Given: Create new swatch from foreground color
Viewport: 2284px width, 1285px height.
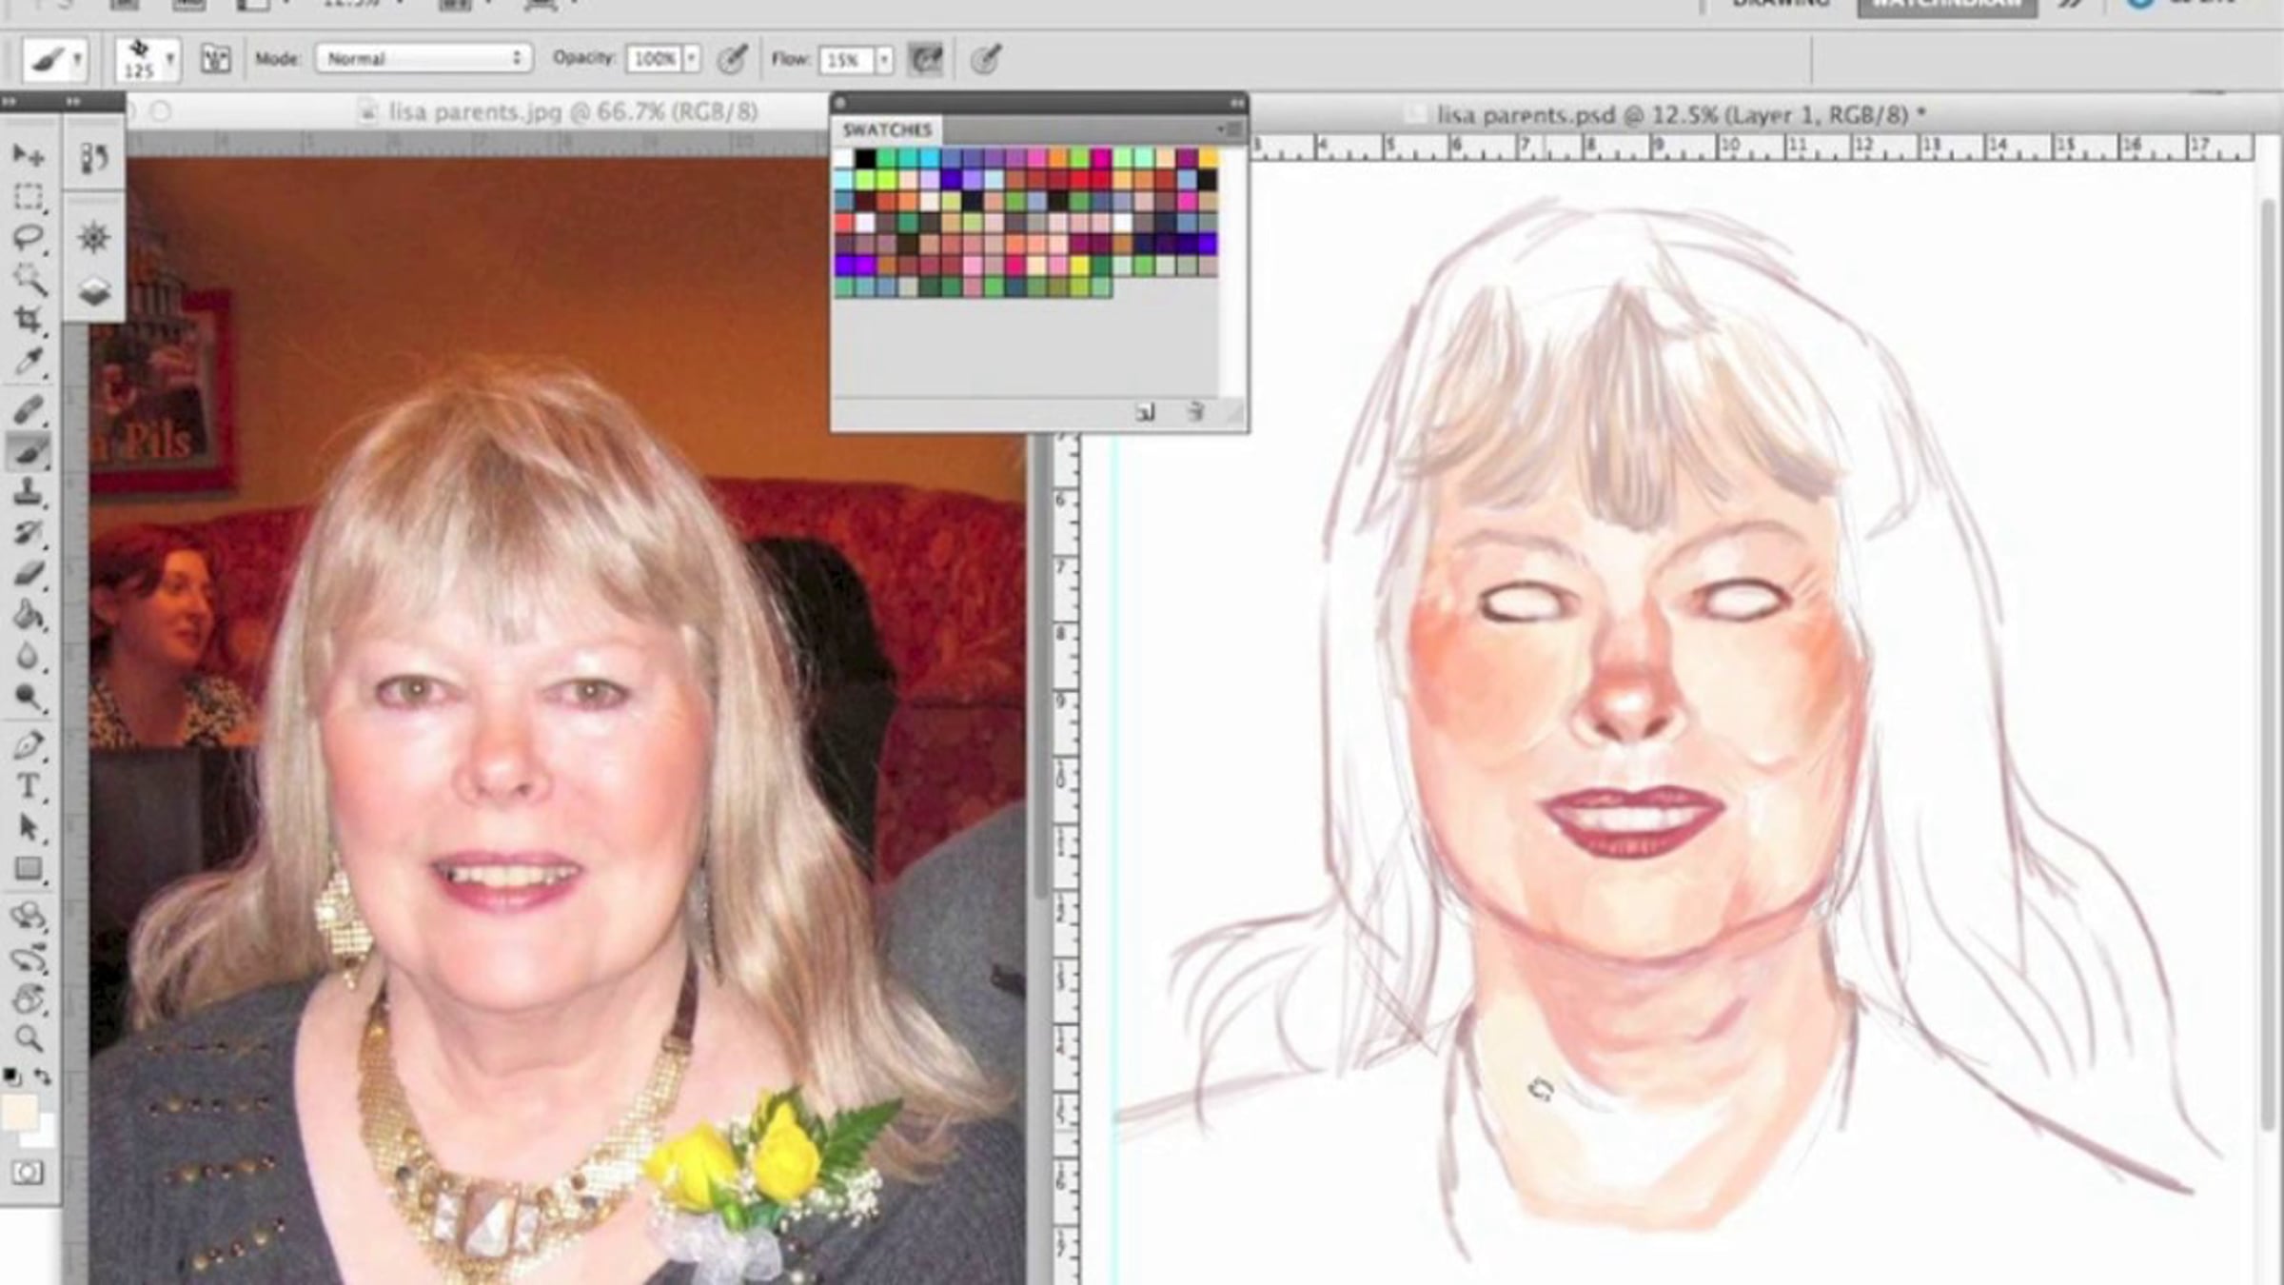Looking at the screenshot, I should pos(1145,412).
